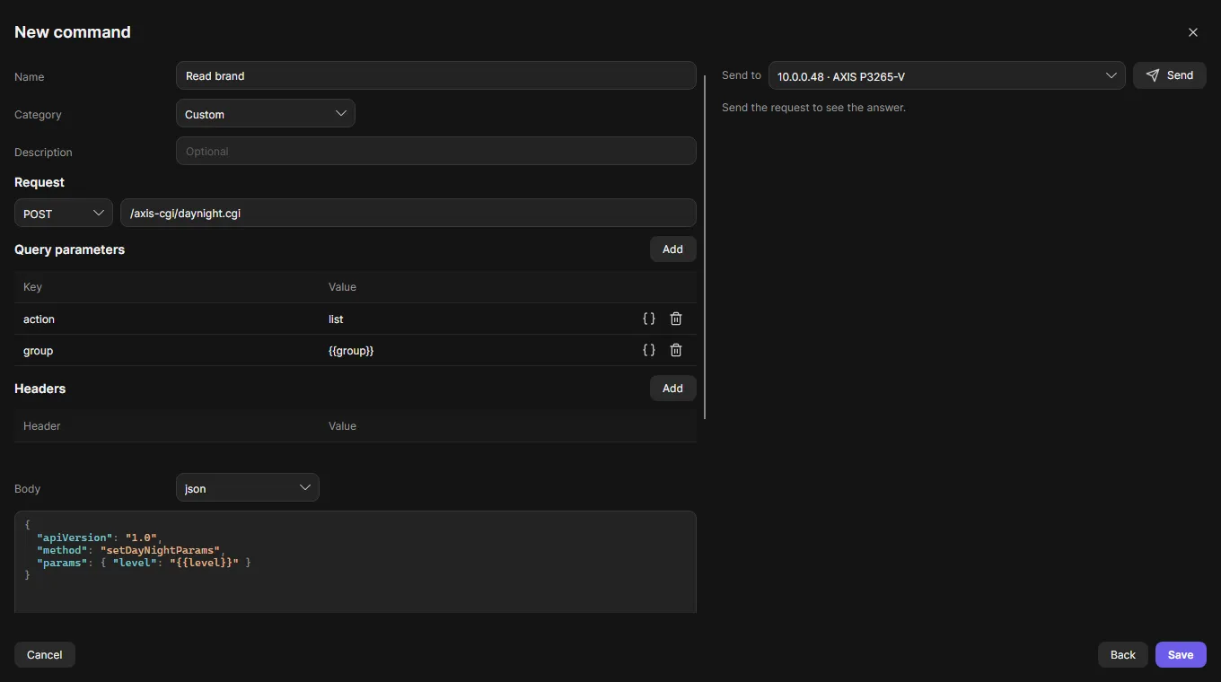This screenshot has width=1221, height=682.
Task: Click the Name field containing Read brand
Action: 436,76
